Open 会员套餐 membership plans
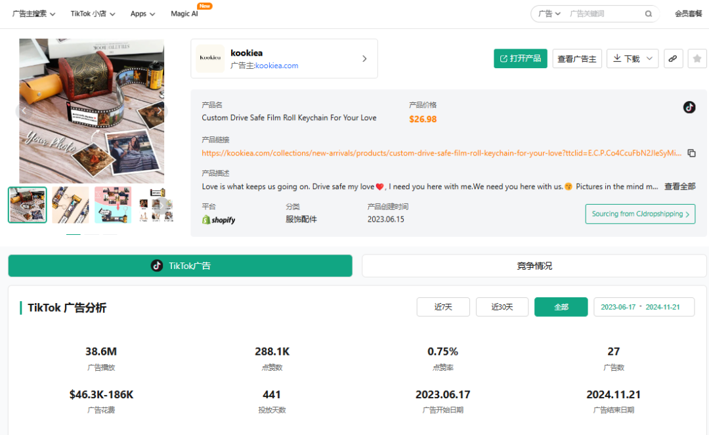 tap(688, 14)
